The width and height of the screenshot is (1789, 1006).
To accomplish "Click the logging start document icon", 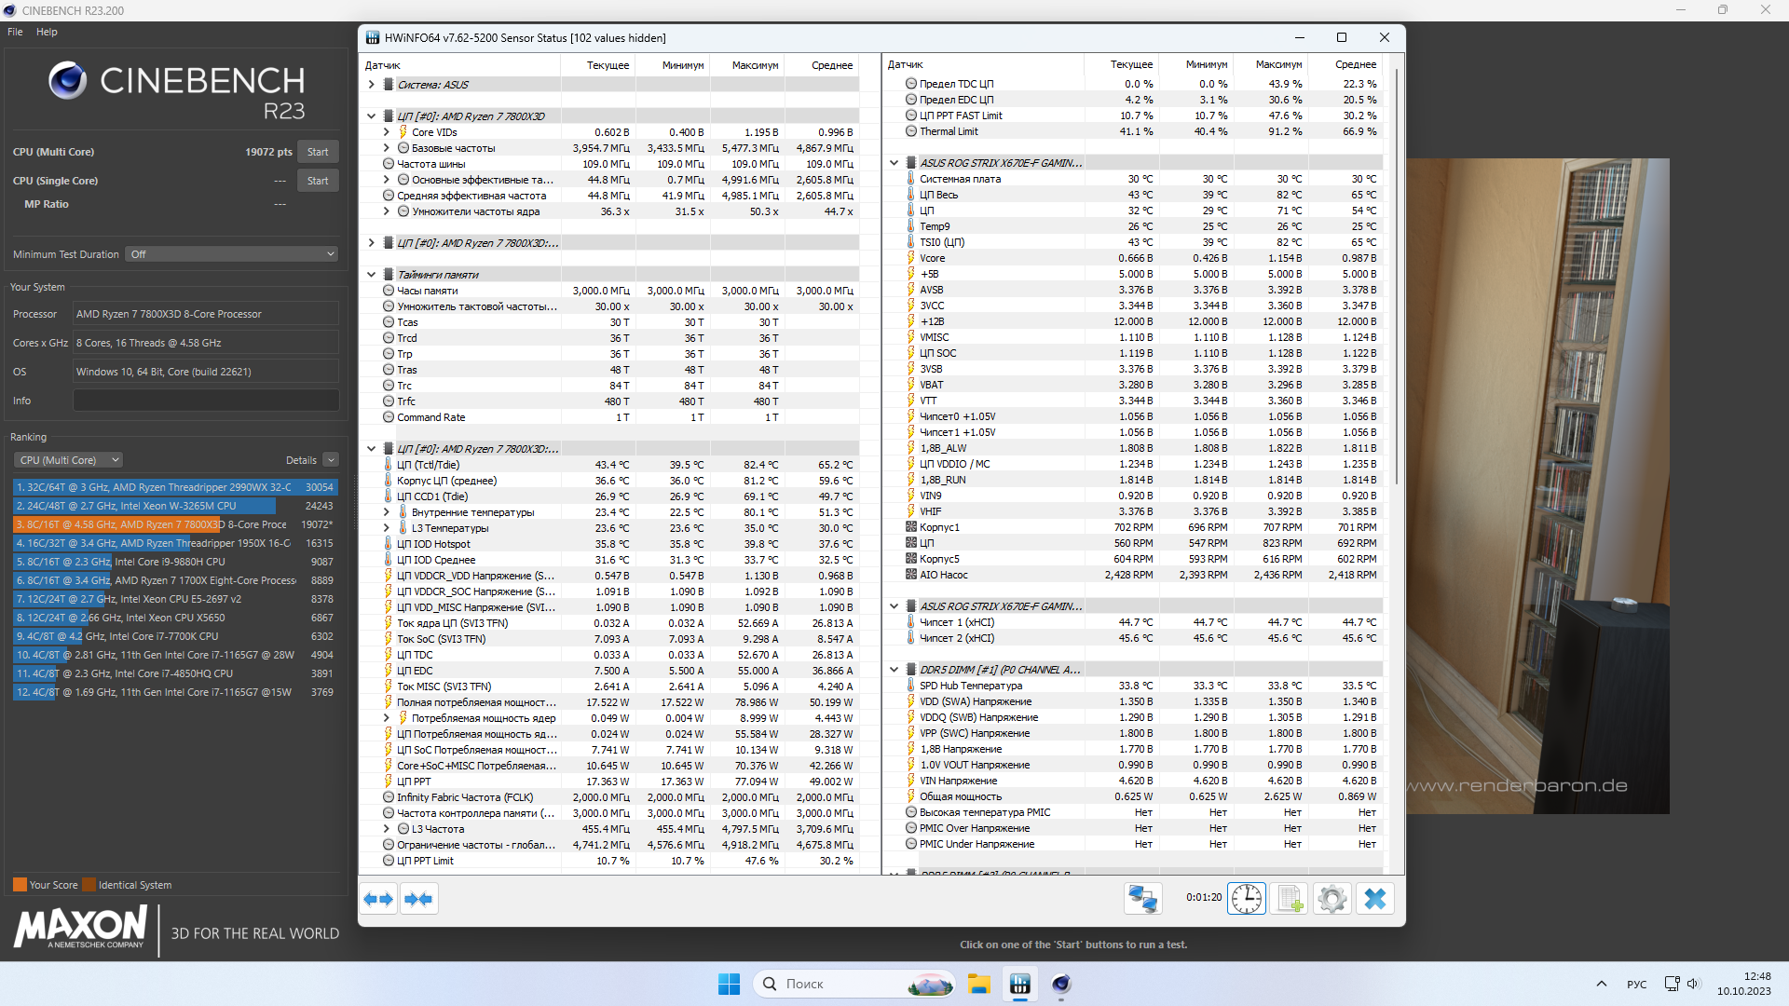I will click(1290, 899).
